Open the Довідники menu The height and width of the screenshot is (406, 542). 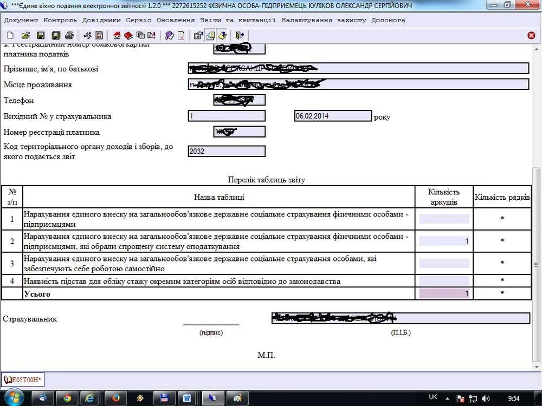point(102,20)
